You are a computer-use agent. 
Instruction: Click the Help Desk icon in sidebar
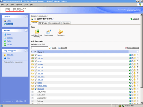tap(5, 55)
